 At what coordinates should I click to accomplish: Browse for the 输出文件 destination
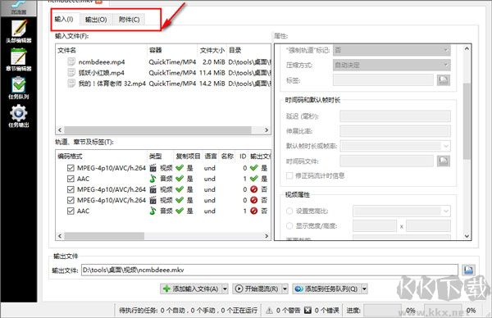pyautogui.click(x=468, y=270)
